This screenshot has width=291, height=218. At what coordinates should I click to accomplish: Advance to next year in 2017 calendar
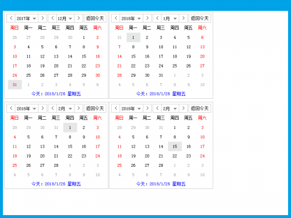[42, 18]
